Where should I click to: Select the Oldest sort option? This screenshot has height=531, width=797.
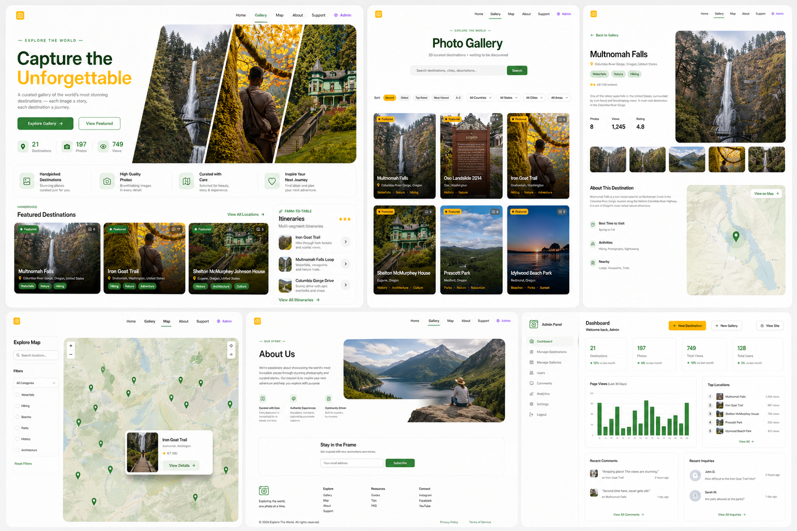pyautogui.click(x=405, y=97)
